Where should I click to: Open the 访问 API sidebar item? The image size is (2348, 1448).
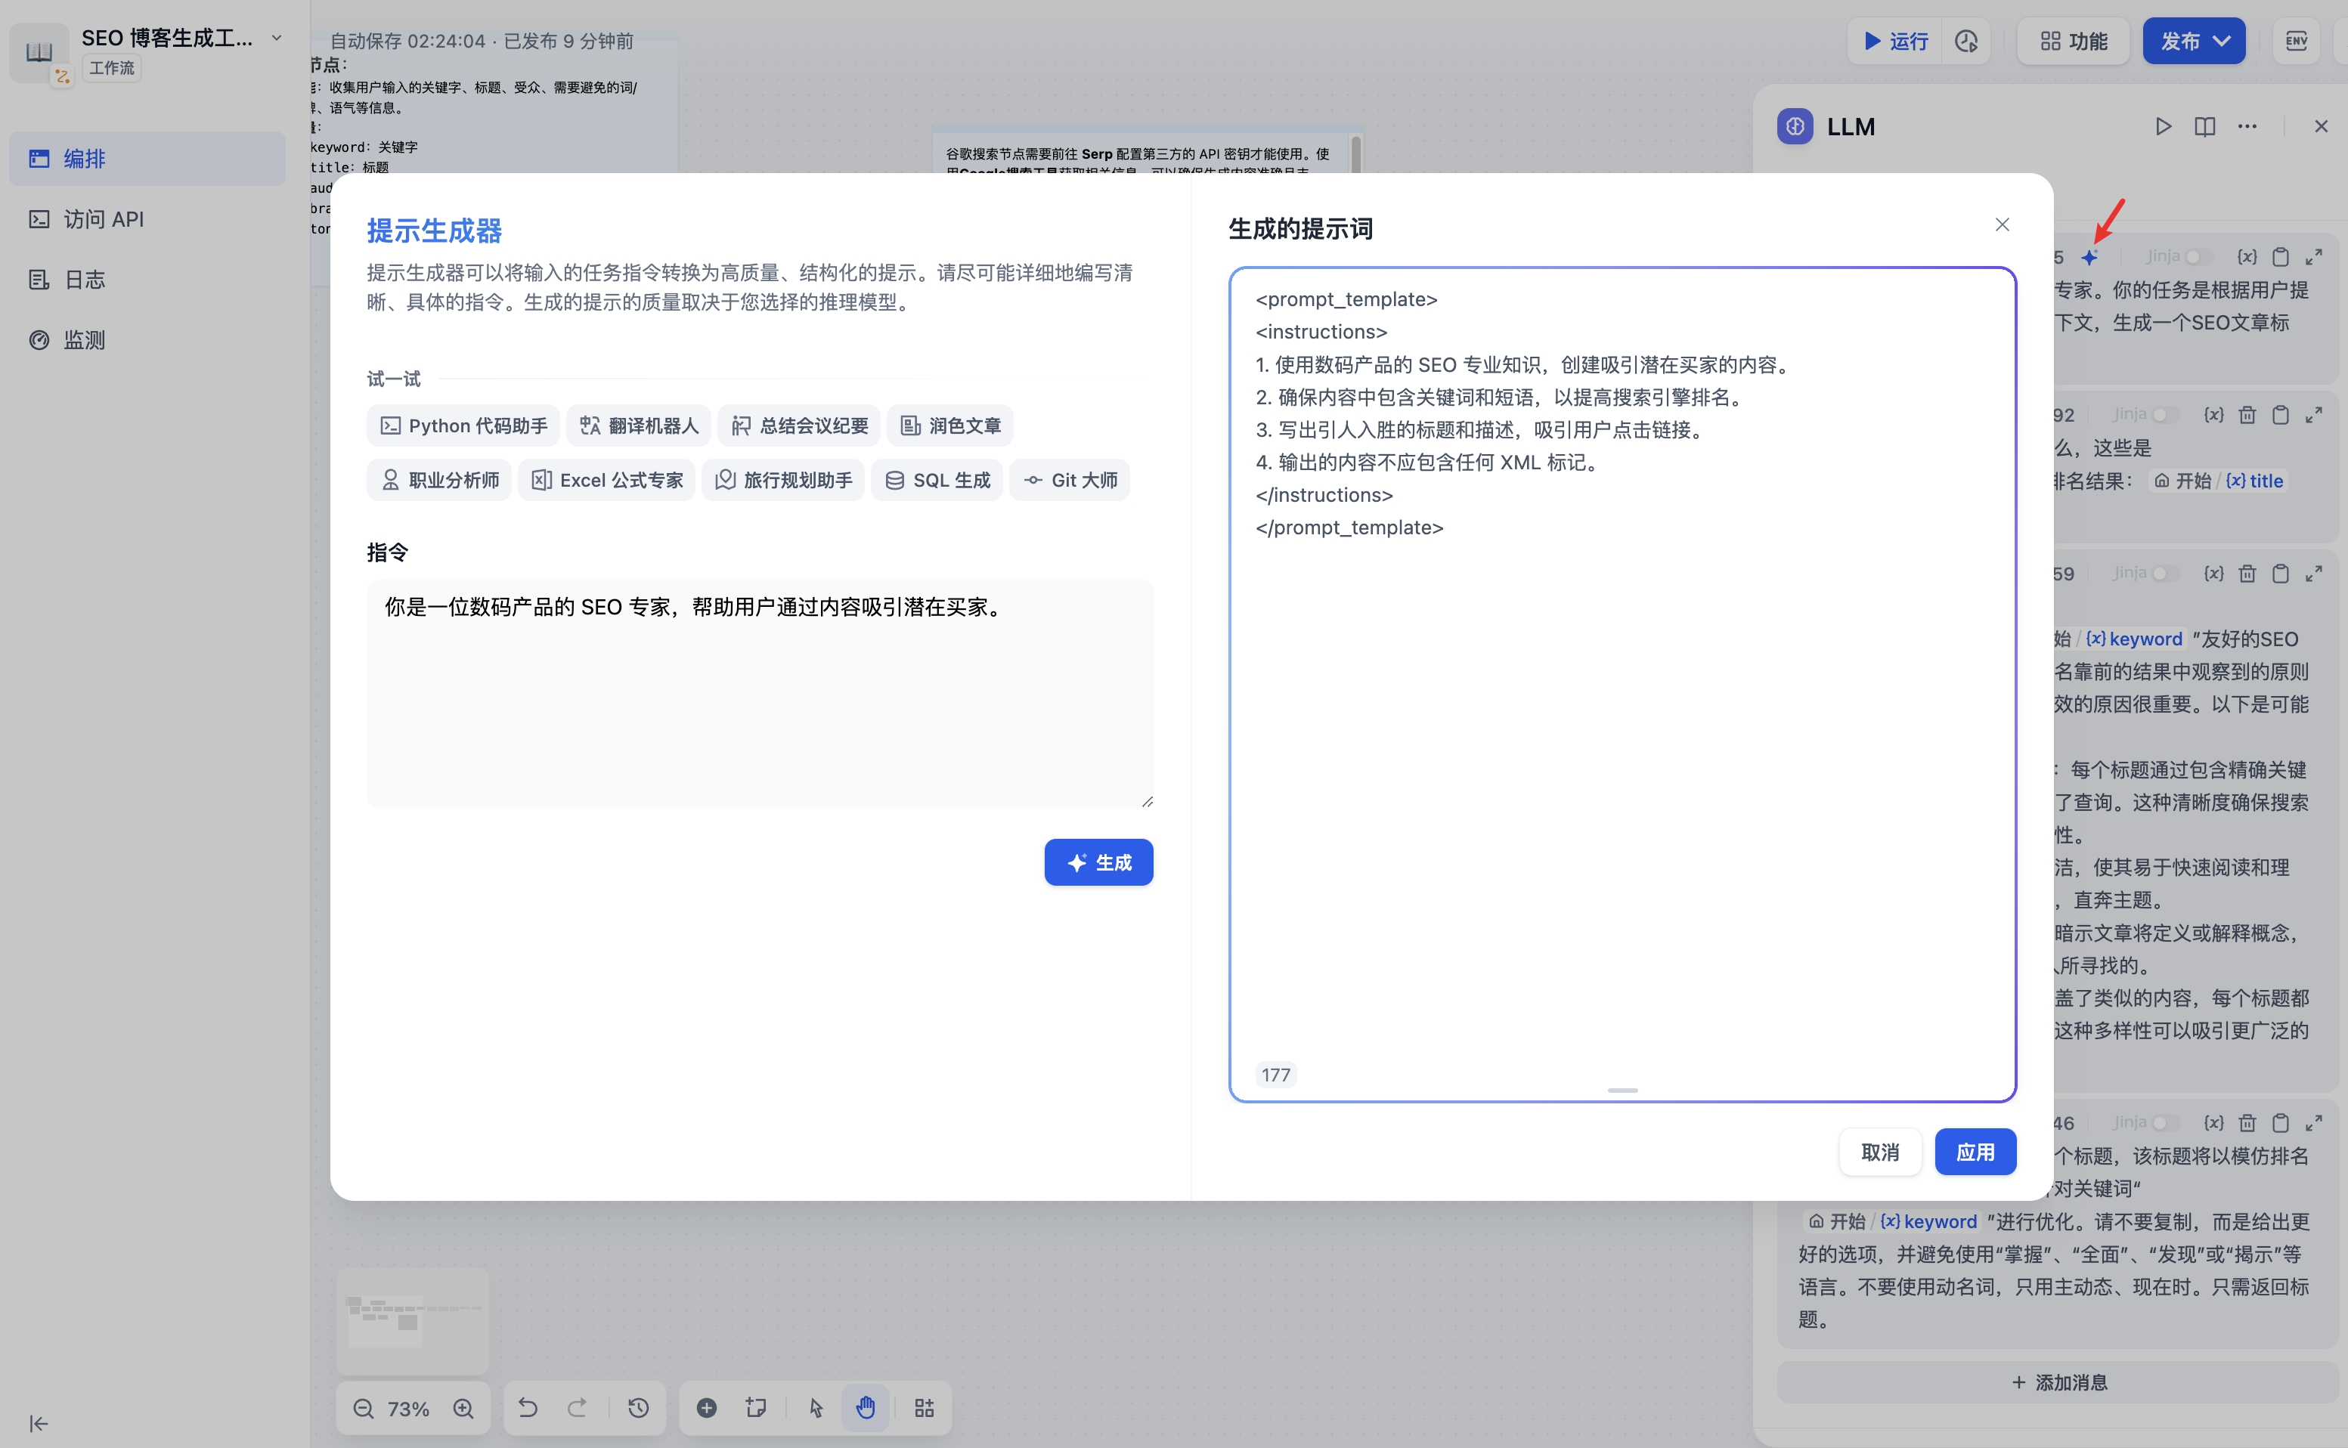point(104,219)
